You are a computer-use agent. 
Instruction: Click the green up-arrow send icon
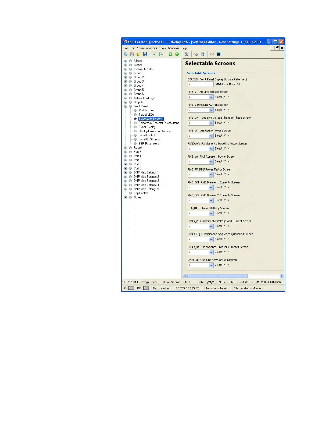pyautogui.click(x=177, y=54)
